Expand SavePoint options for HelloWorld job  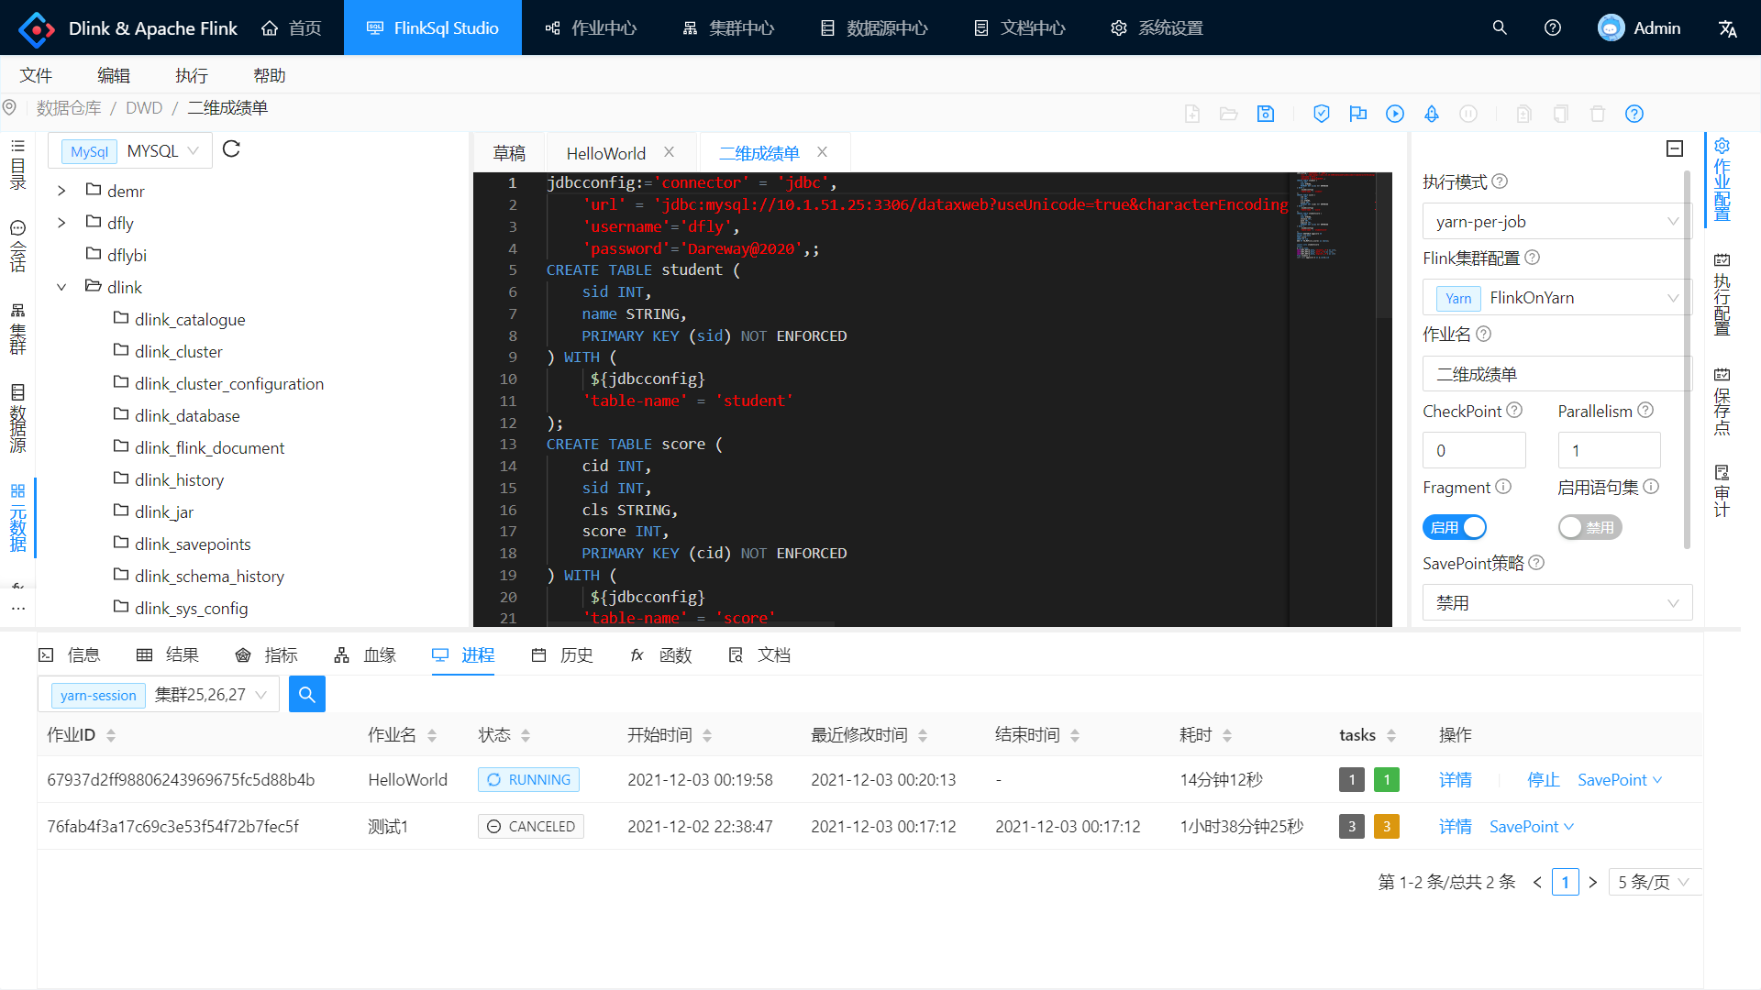tap(1619, 780)
